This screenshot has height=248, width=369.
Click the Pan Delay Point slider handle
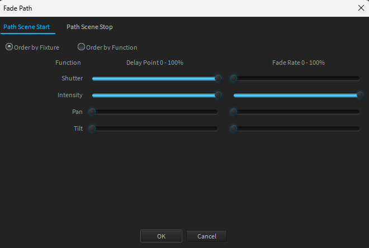92,112
